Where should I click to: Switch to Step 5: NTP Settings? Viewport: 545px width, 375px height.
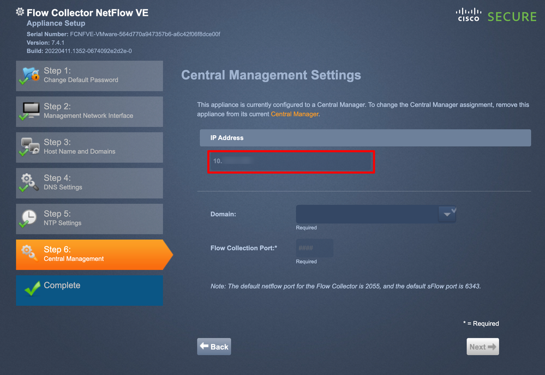point(89,219)
